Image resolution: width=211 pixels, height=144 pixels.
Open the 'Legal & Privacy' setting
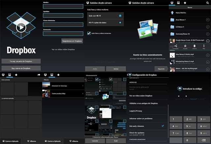pyautogui.click(x=148, y=111)
